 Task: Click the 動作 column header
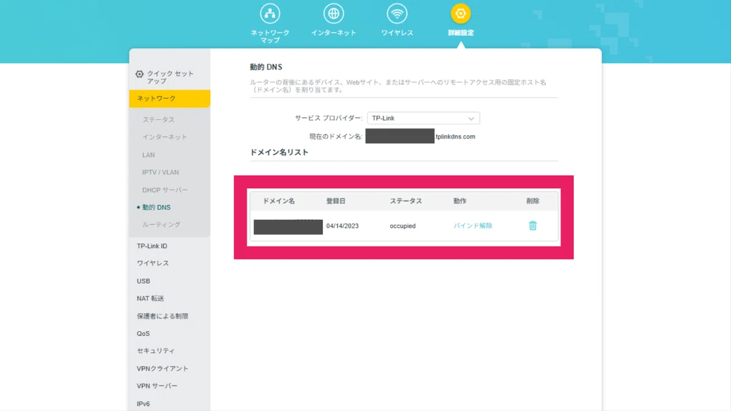tap(460, 201)
